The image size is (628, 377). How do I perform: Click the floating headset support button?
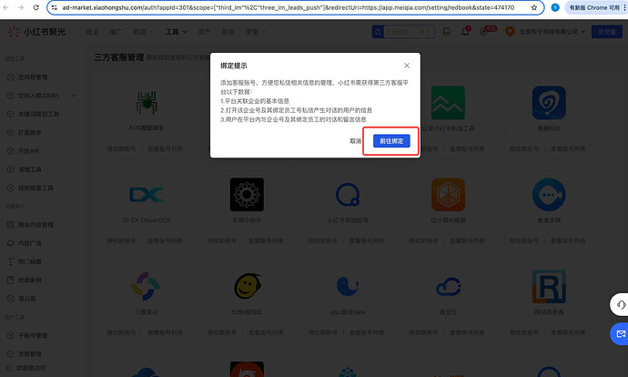tap(620, 305)
